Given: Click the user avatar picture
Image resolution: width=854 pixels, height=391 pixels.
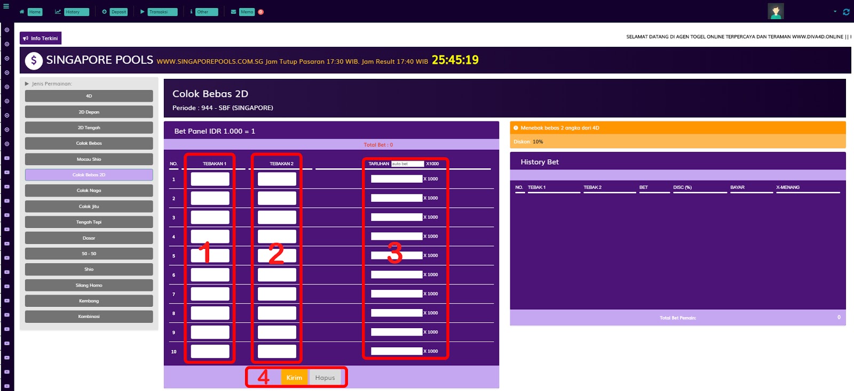Looking at the screenshot, I should (776, 11).
